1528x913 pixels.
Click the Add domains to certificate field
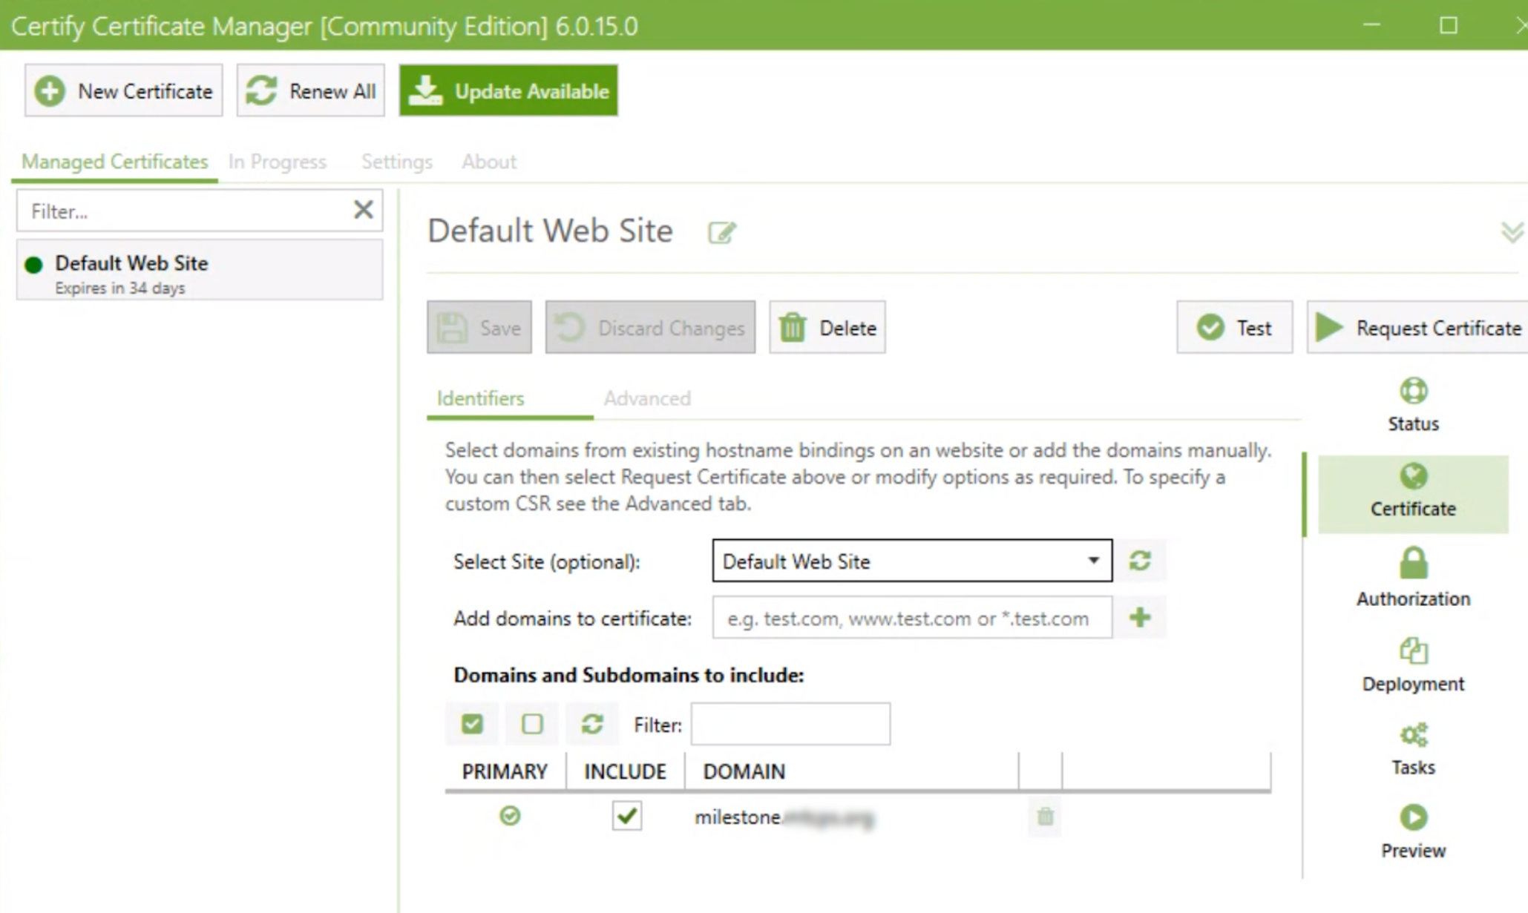point(911,618)
